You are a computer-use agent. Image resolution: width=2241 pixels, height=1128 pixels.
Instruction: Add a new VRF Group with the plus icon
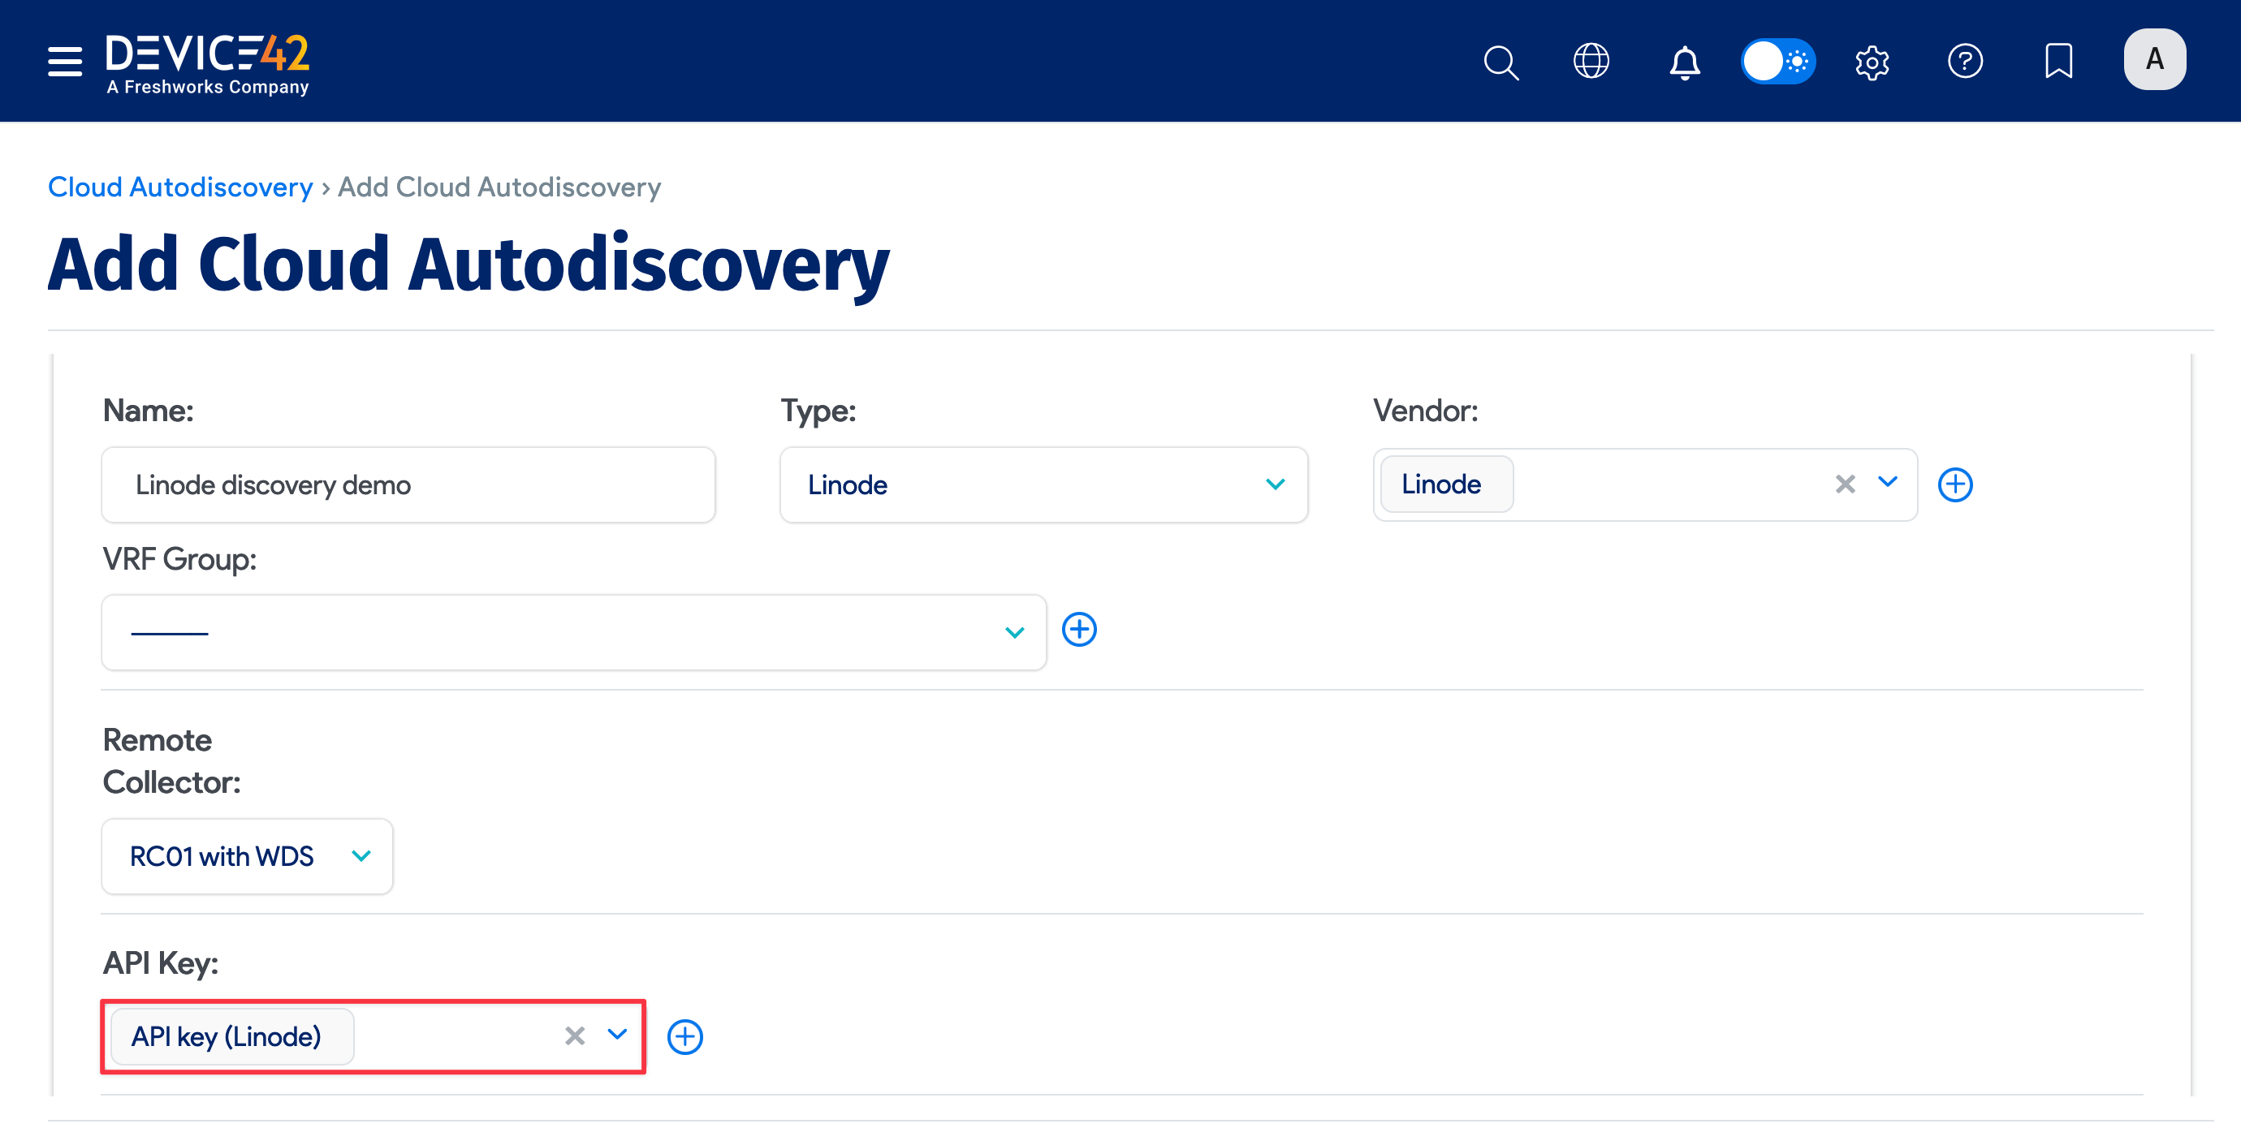1079,629
